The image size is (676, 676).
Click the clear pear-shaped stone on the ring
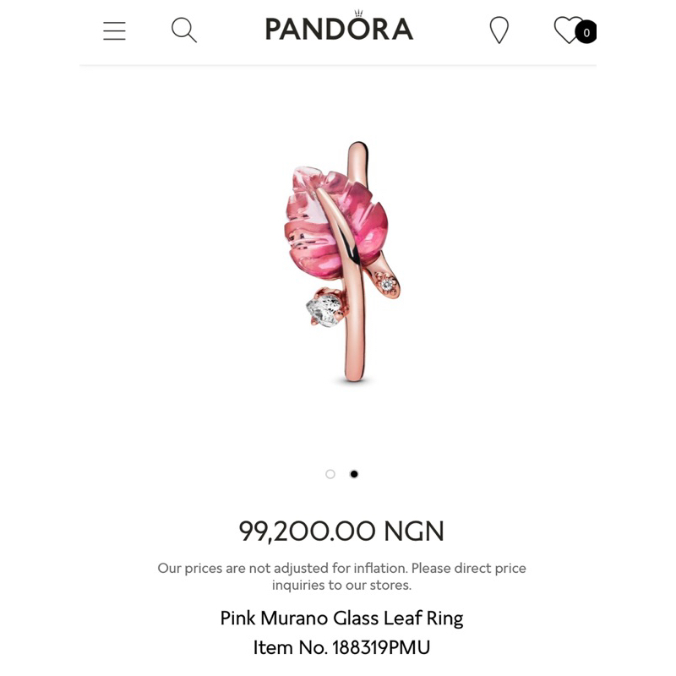tap(324, 308)
